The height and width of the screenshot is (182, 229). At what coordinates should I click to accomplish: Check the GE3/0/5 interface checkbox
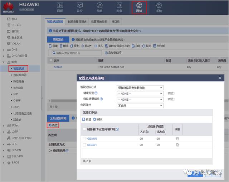(x=84, y=139)
